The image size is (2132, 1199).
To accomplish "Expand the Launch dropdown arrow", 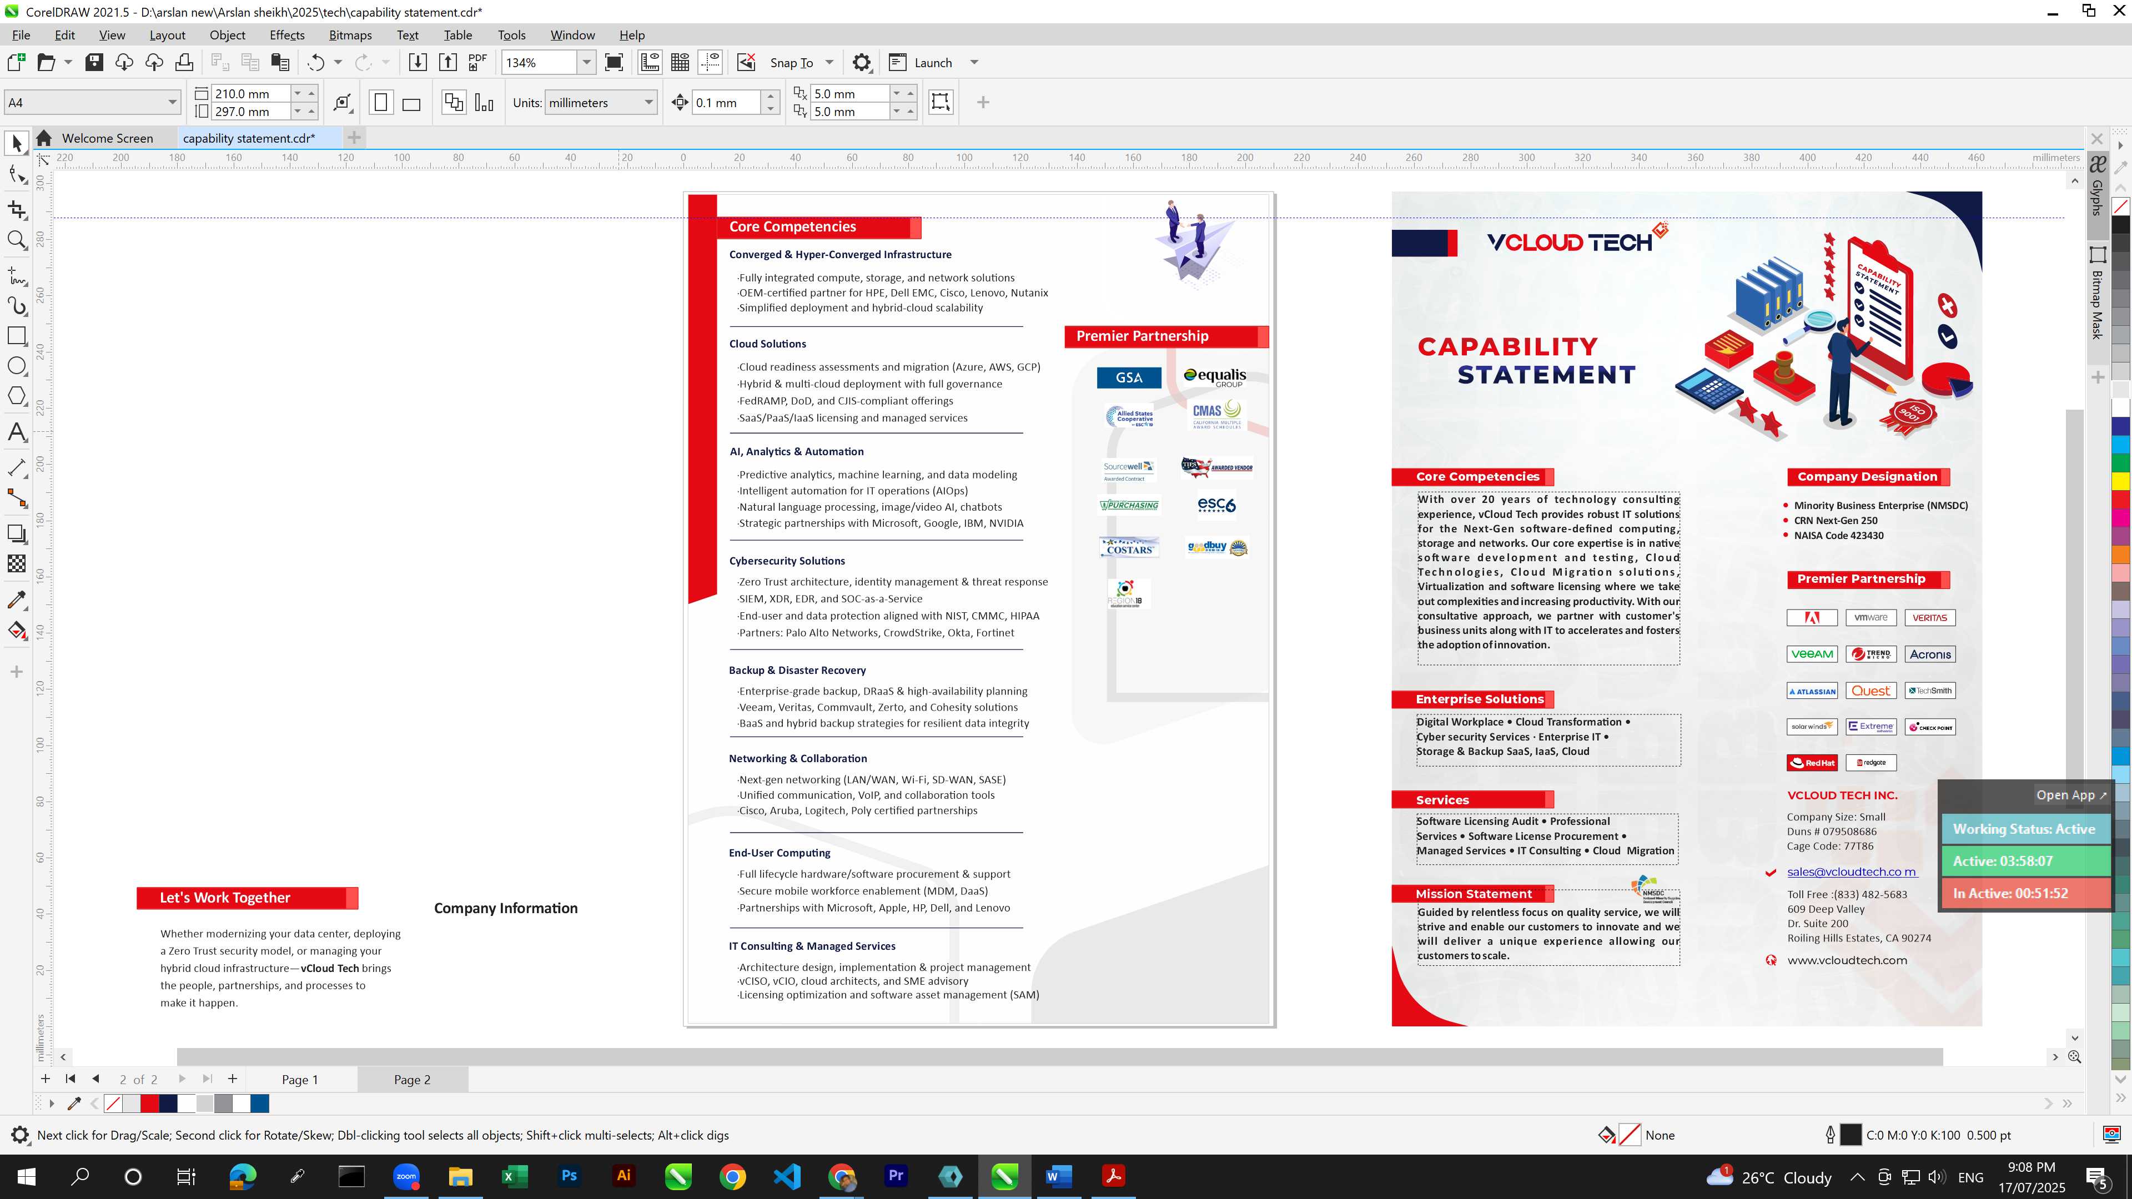I will 974,63.
